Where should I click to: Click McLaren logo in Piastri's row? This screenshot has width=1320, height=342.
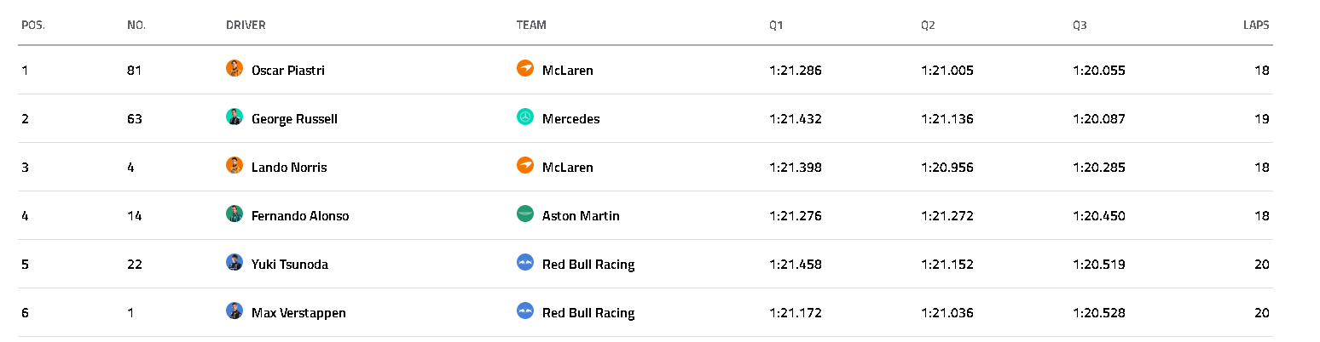click(x=525, y=69)
